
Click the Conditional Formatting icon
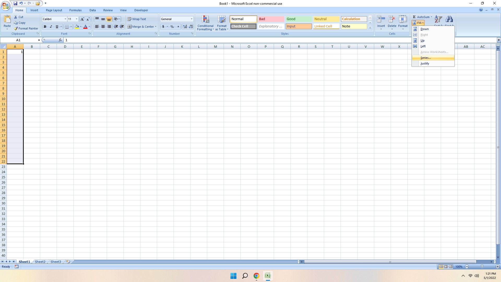(x=205, y=20)
